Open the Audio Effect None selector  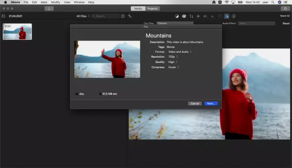point(257,23)
